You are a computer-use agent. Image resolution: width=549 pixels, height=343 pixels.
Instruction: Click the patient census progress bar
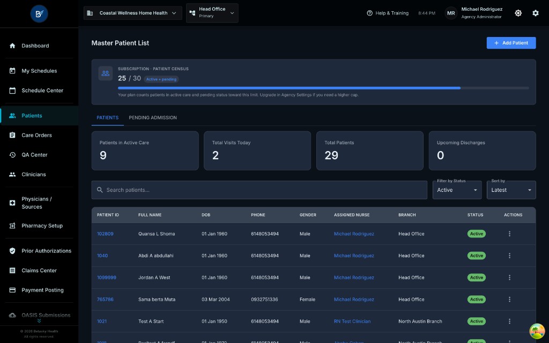click(x=323, y=88)
